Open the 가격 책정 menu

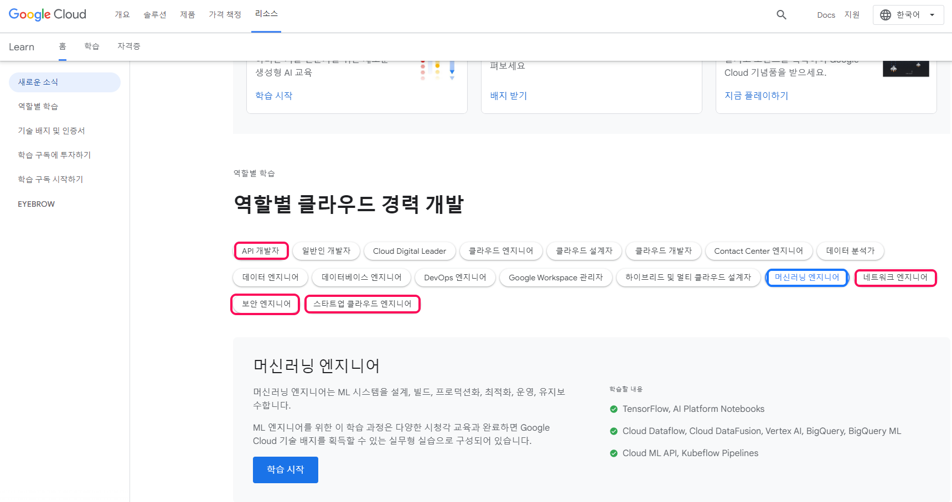pos(225,15)
